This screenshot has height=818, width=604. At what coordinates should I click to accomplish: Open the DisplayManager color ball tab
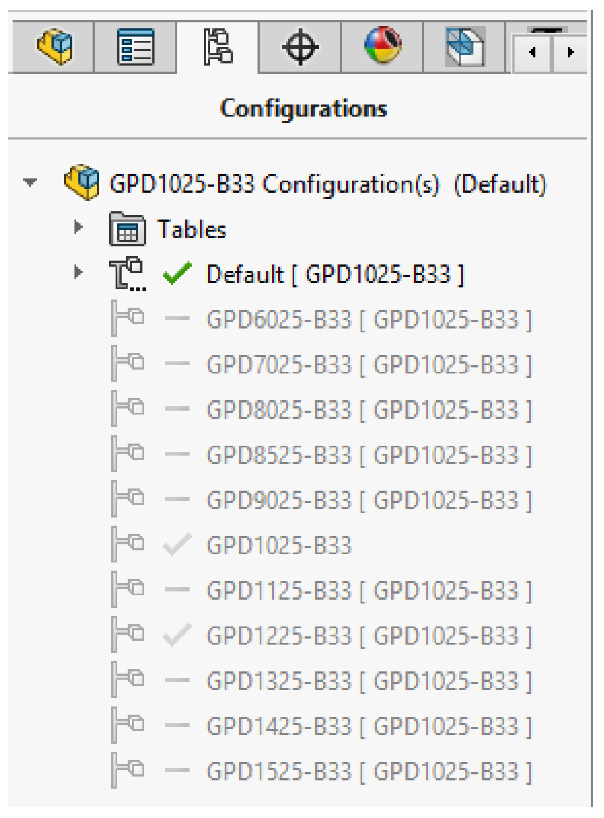point(382,46)
